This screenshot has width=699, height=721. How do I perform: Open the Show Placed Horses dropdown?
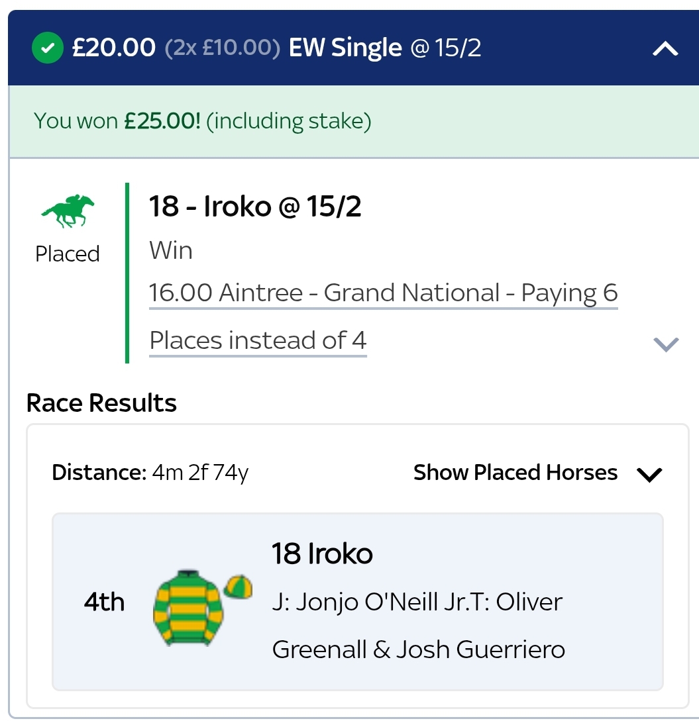[515, 473]
